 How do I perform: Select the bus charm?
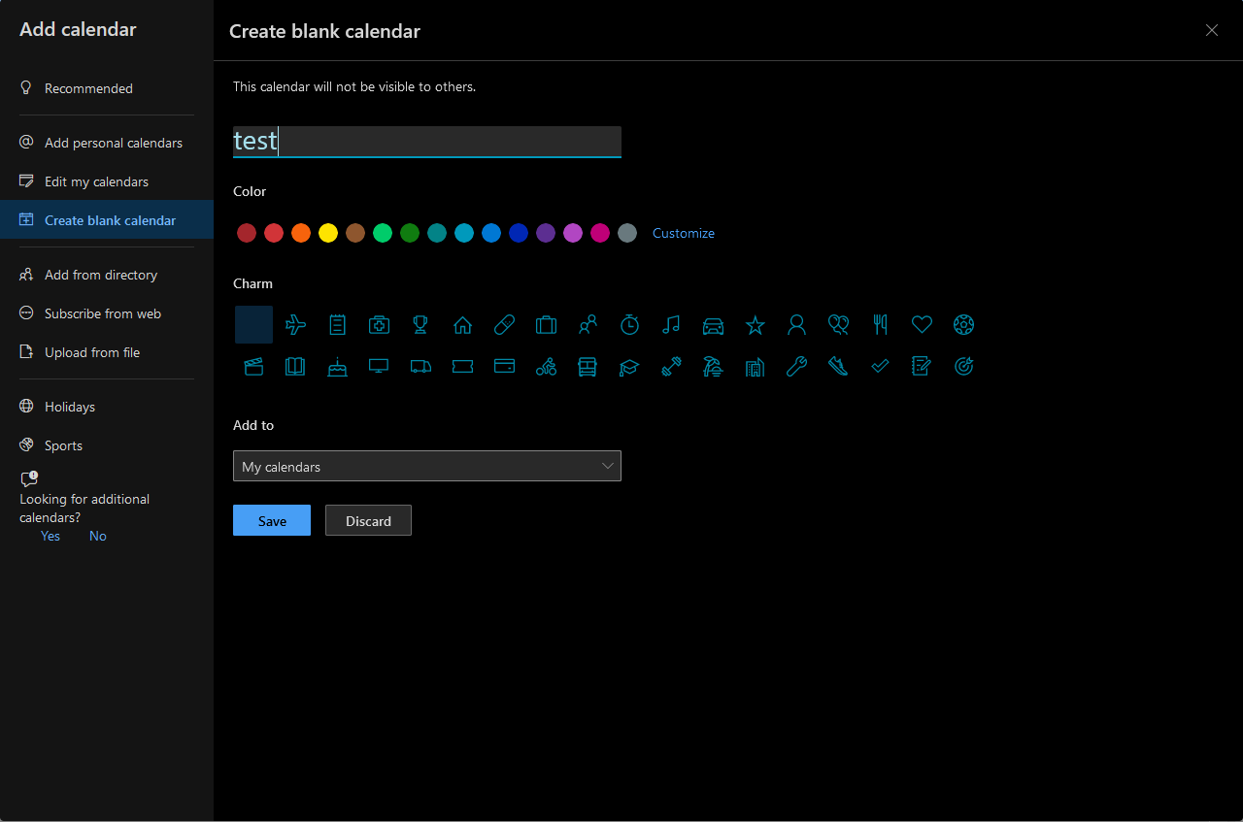point(588,367)
